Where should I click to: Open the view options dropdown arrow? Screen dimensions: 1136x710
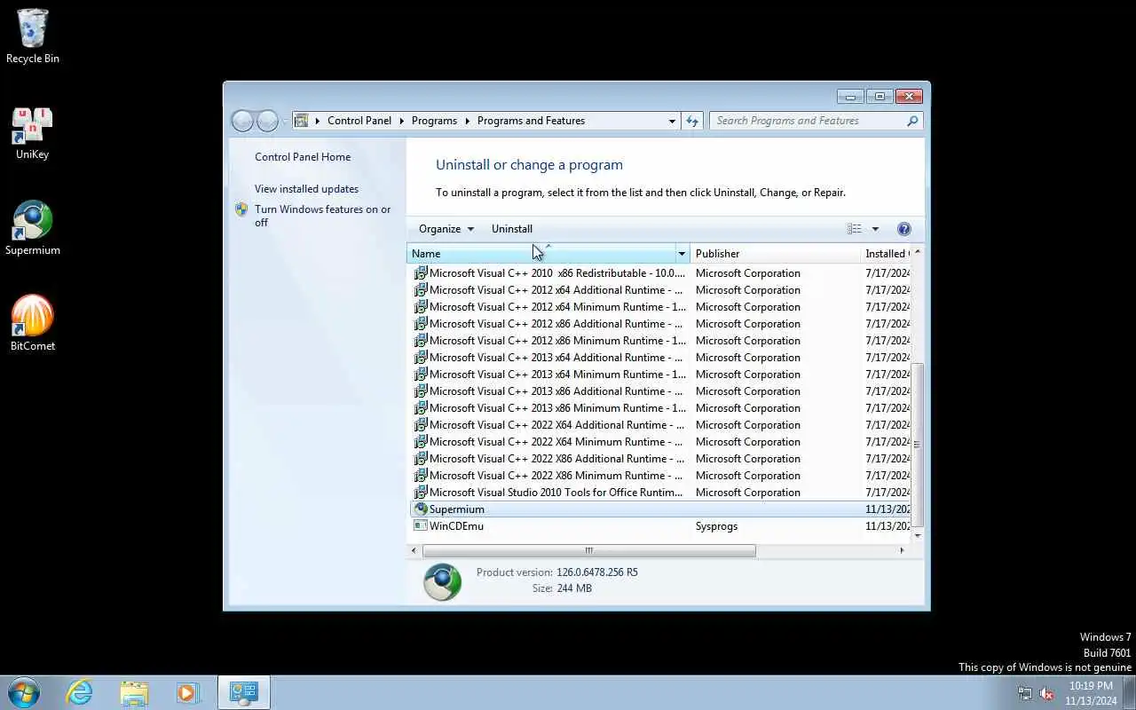(875, 229)
